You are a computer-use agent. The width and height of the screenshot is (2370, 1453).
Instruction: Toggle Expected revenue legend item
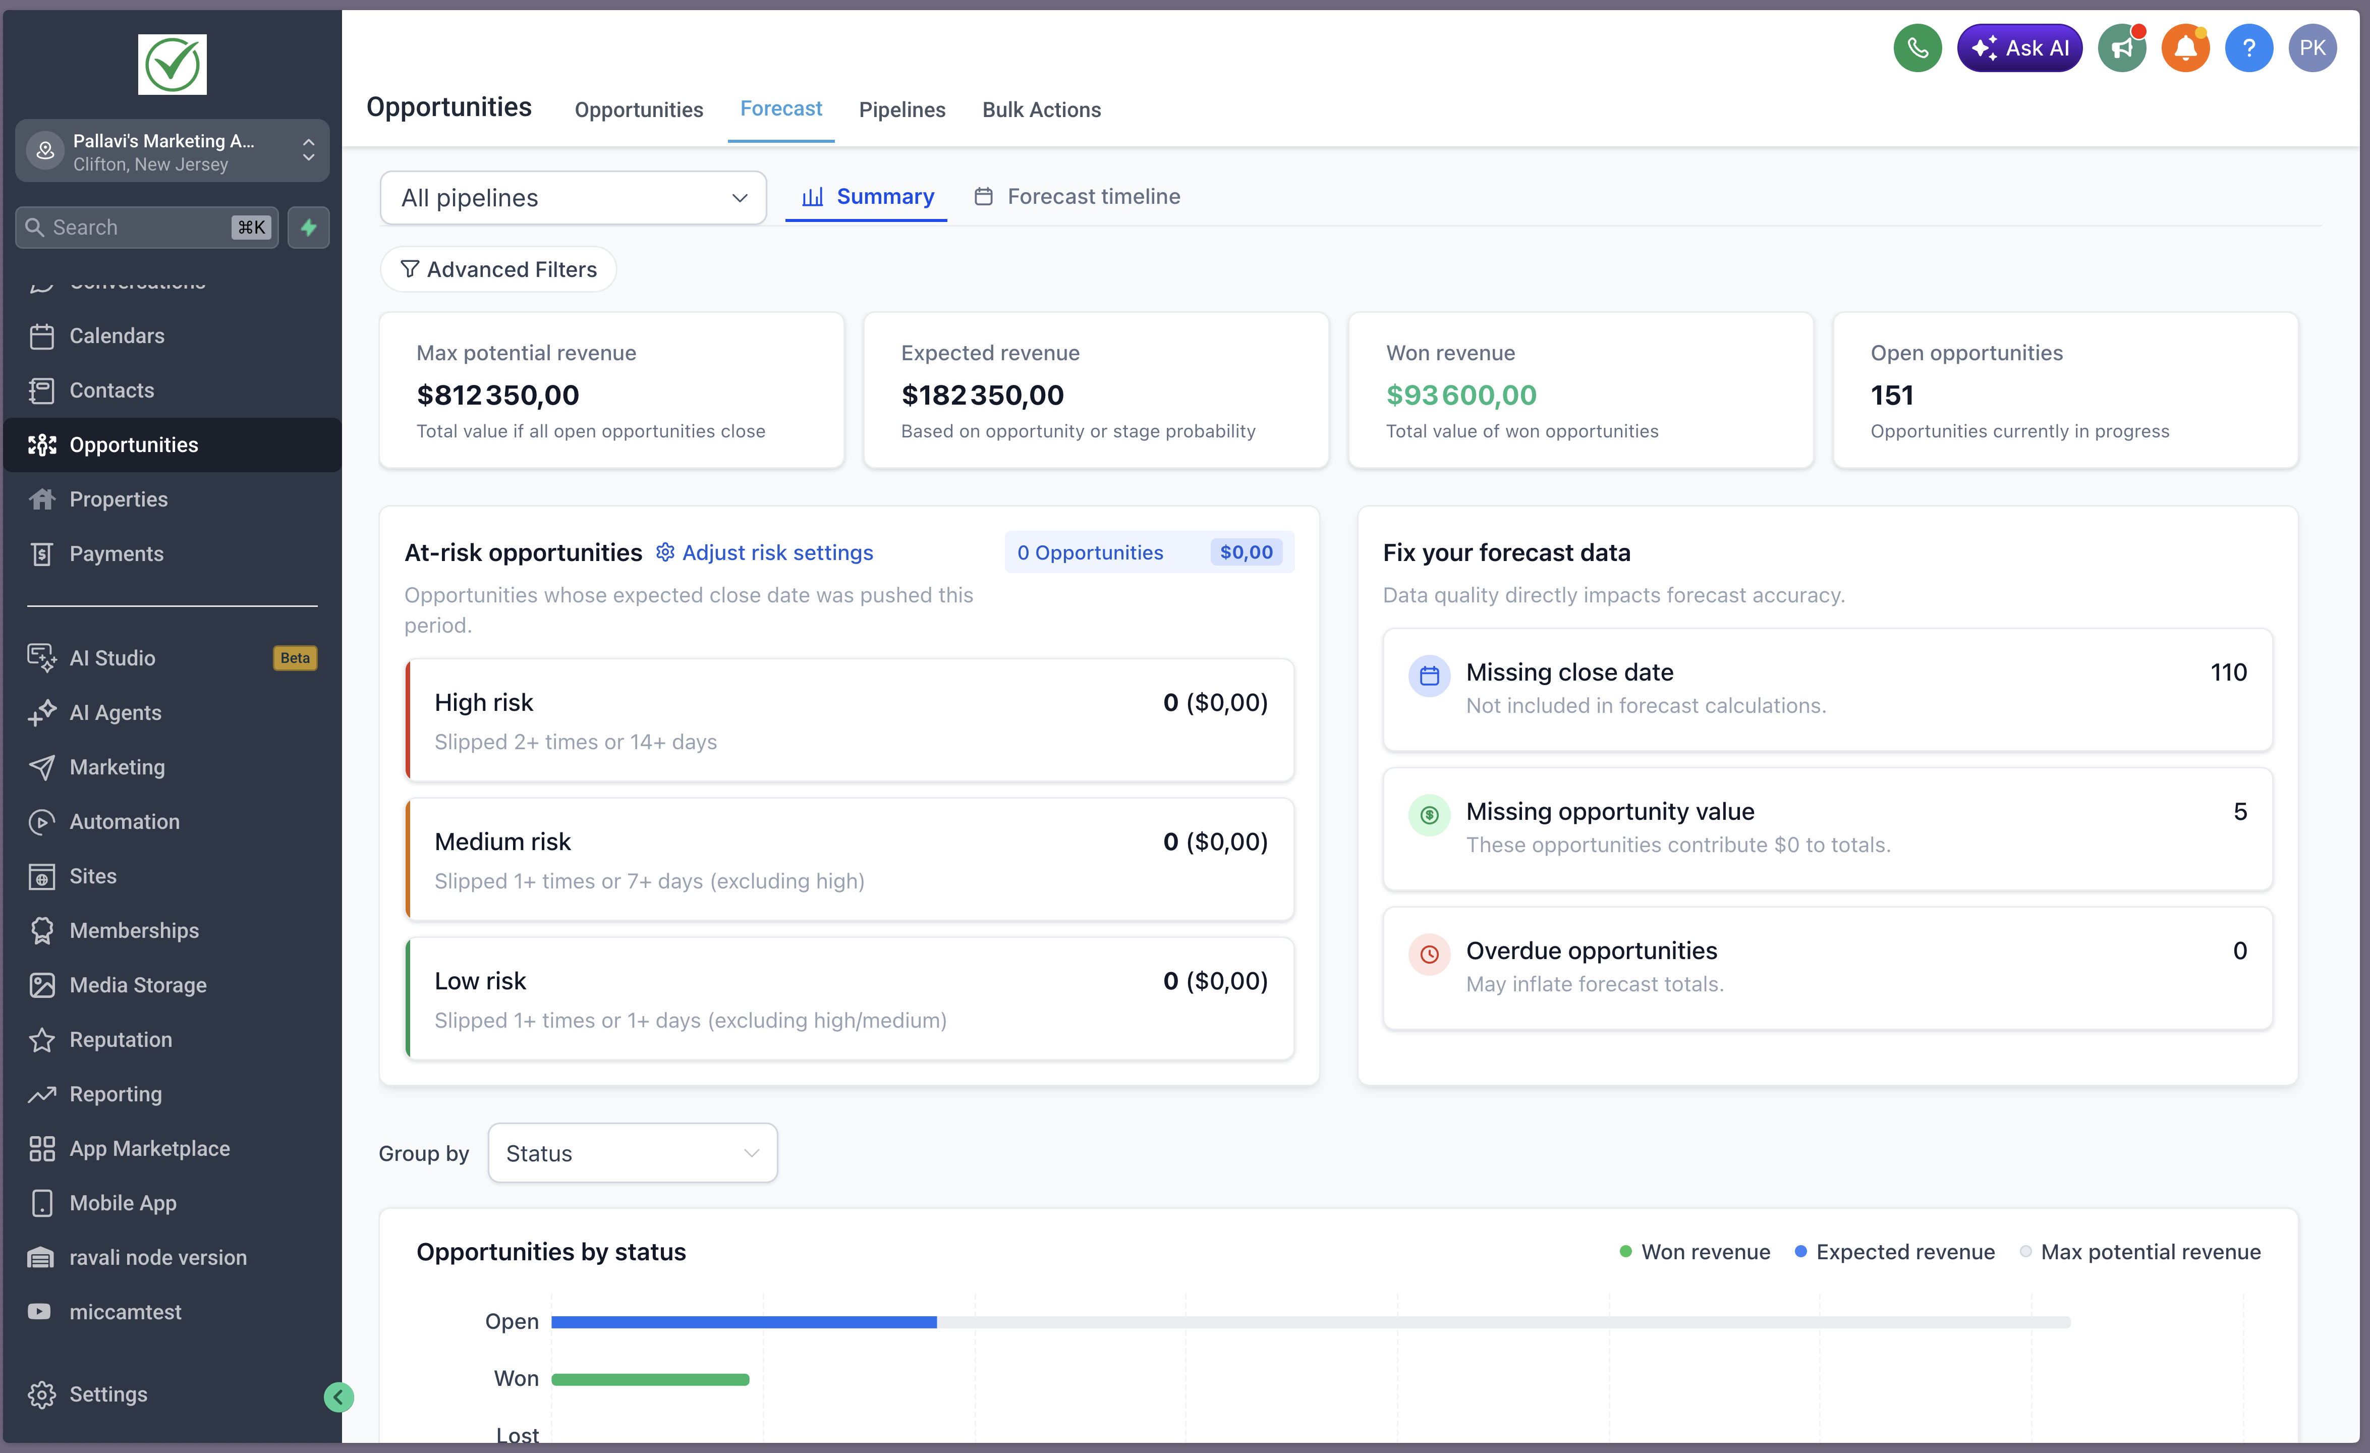click(1895, 1252)
